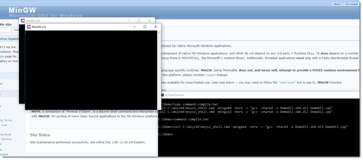363x160 pixels.
Task: Open the Downloads tab
Action: pos(351,4)
